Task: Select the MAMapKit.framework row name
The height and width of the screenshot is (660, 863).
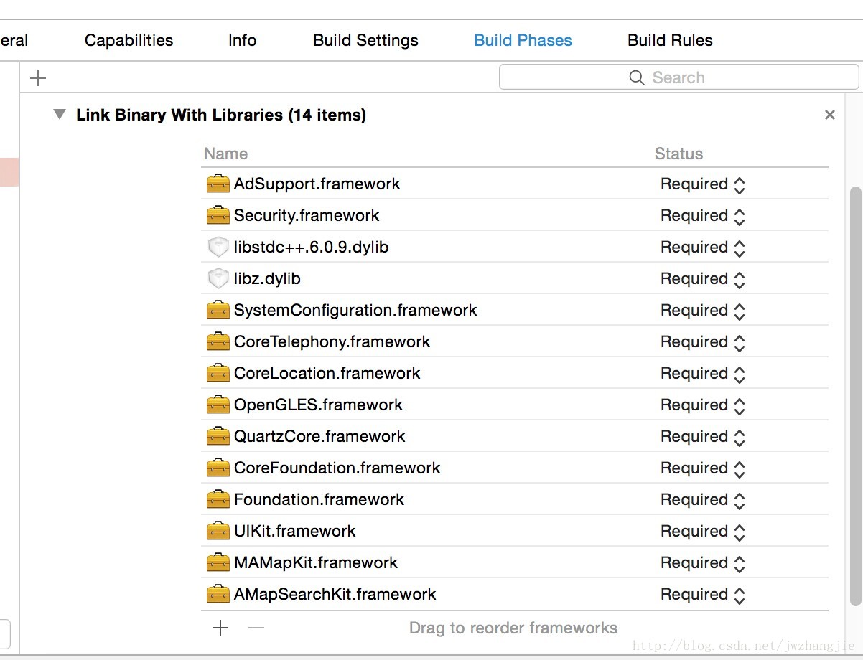Action: [x=315, y=563]
